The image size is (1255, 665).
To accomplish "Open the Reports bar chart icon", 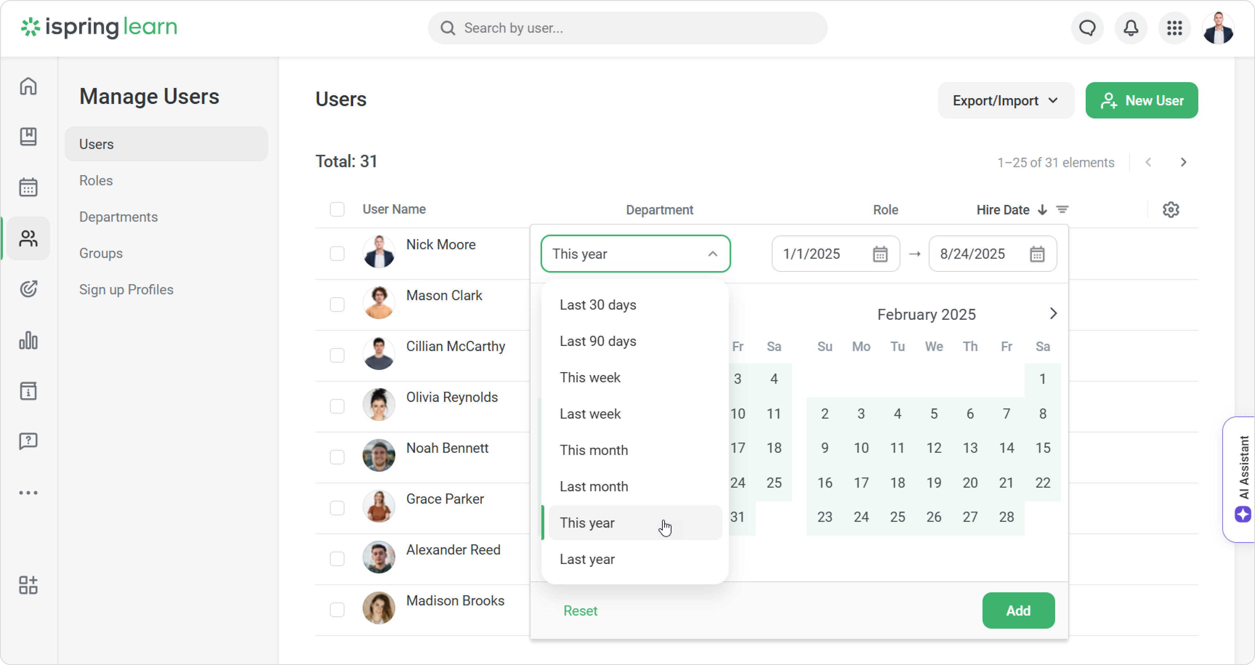I will (28, 340).
